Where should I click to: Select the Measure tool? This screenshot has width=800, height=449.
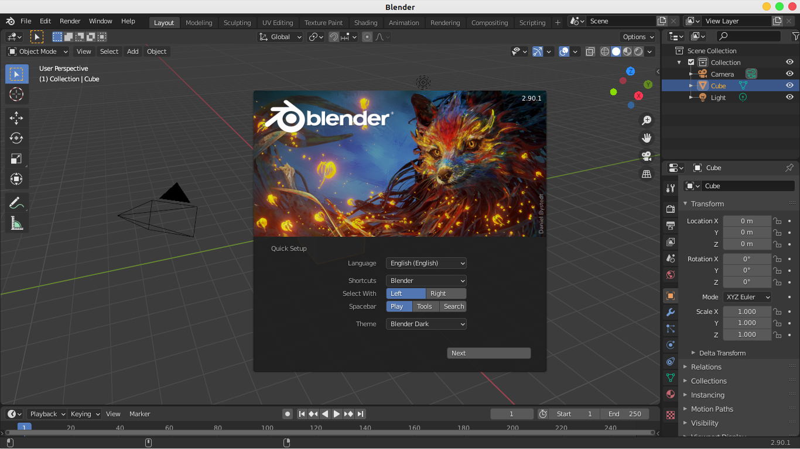click(x=16, y=223)
